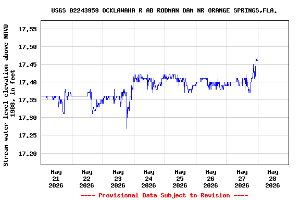Click the peak of the blue line near May 28
The image size is (300, 200).
(256, 57)
